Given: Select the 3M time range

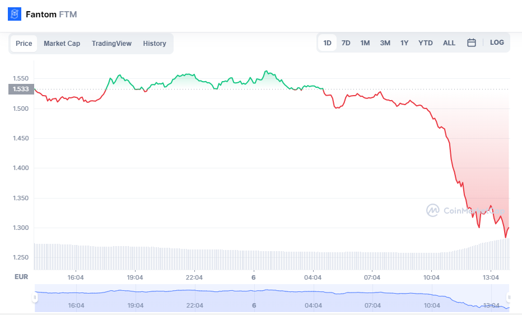Looking at the screenshot, I should (385, 43).
